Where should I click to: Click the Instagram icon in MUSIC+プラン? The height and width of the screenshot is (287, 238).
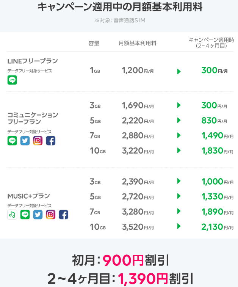coord(51,215)
